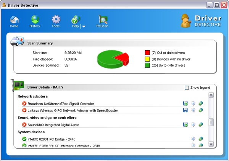Open info for Linksys Wireless-G adapter

click(x=193, y=110)
